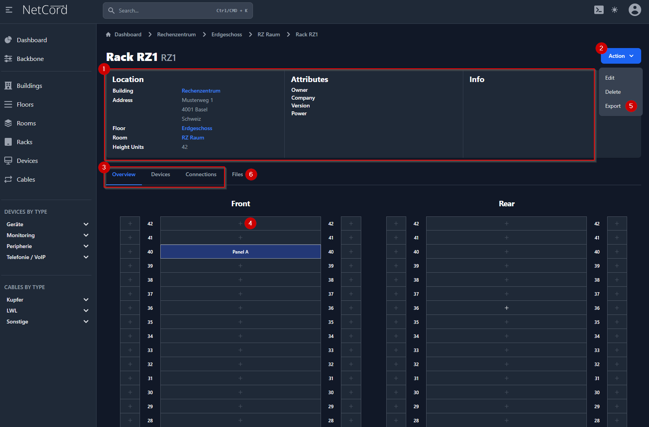Click the home icon in breadcrumb

coord(108,35)
